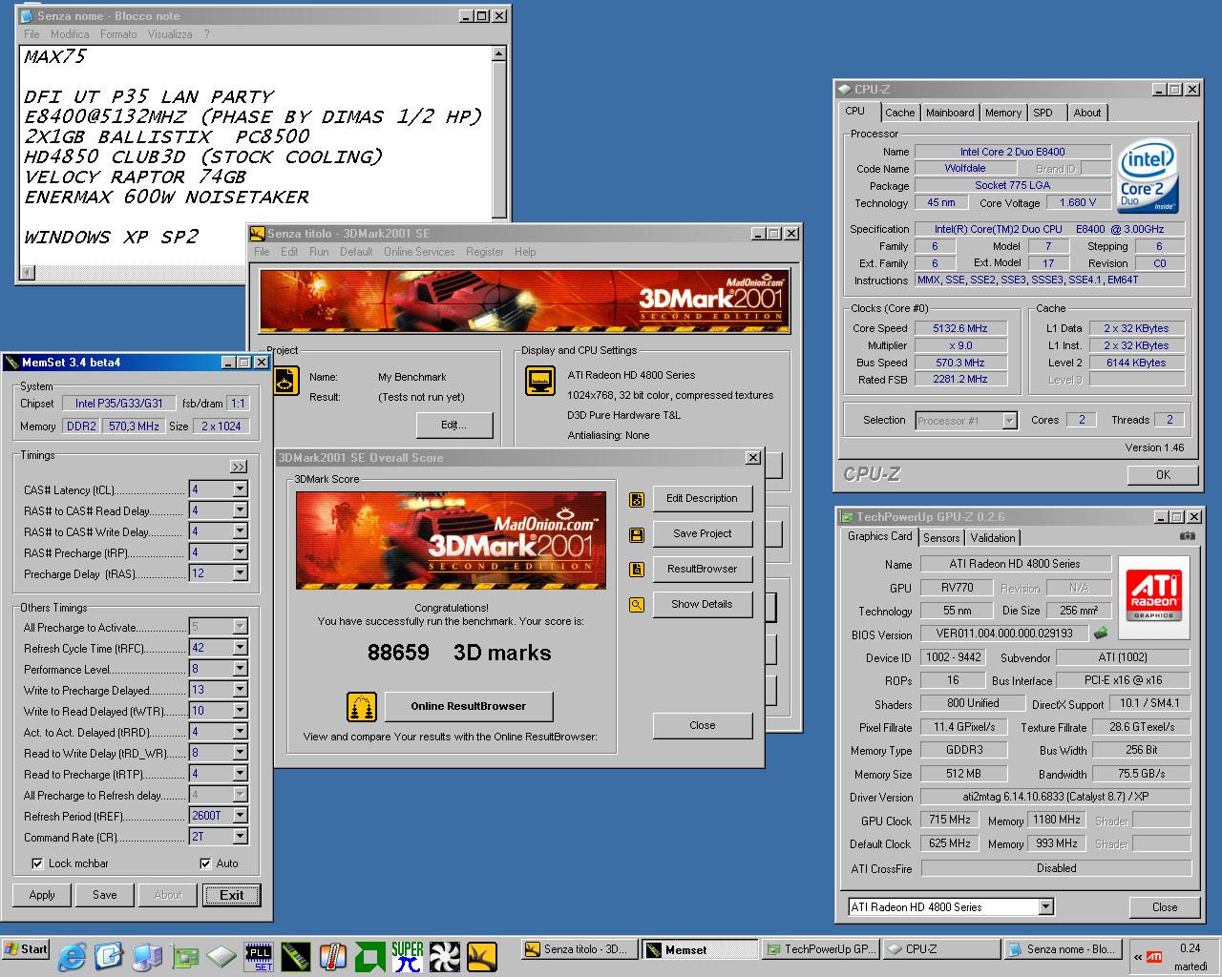Screen dimensions: 1222x977
Task: Click Start button on taskbar
Action: (x=26, y=949)
